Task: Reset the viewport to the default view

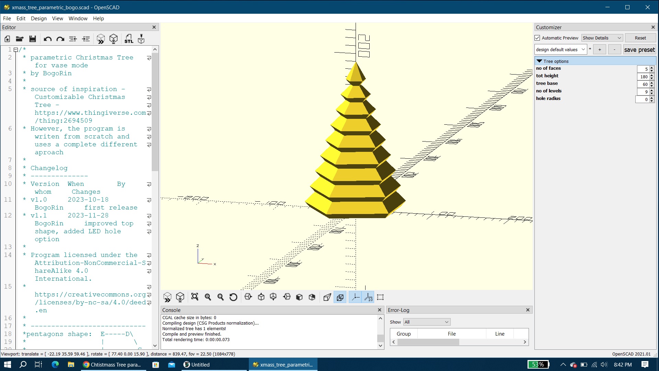Action: coord(233,297)
